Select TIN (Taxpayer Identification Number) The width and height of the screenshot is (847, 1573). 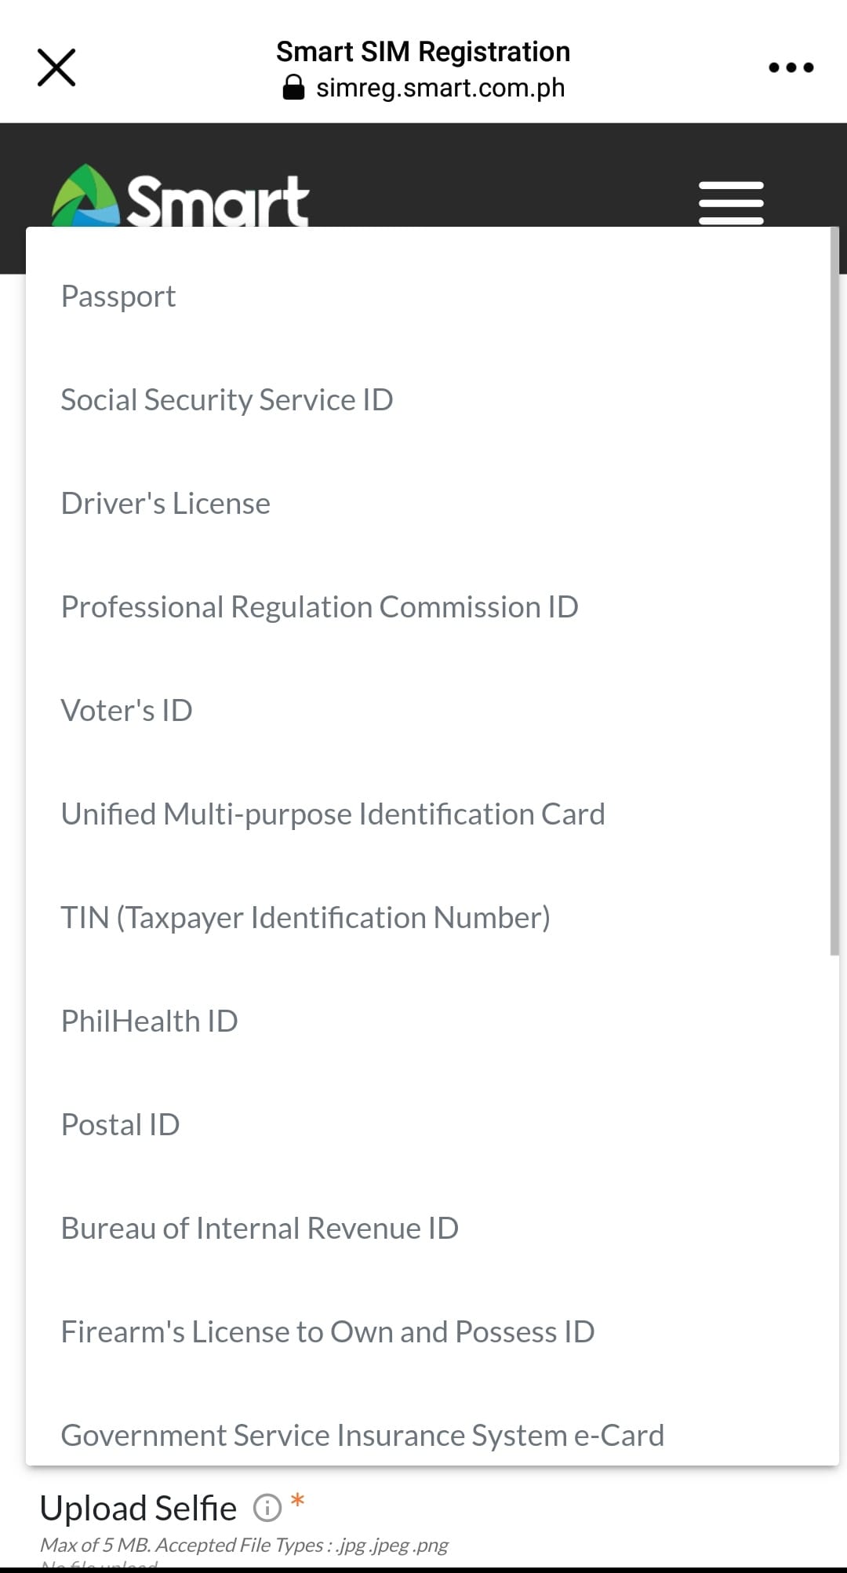coord(306,917)
